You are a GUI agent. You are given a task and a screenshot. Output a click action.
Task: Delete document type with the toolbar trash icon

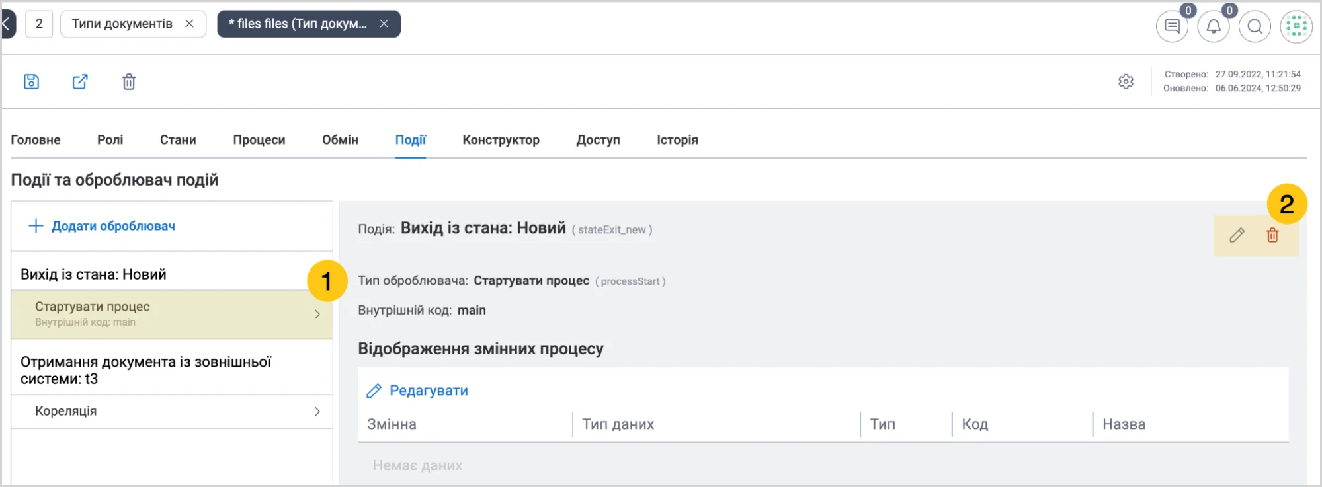(x=129, y=82)
